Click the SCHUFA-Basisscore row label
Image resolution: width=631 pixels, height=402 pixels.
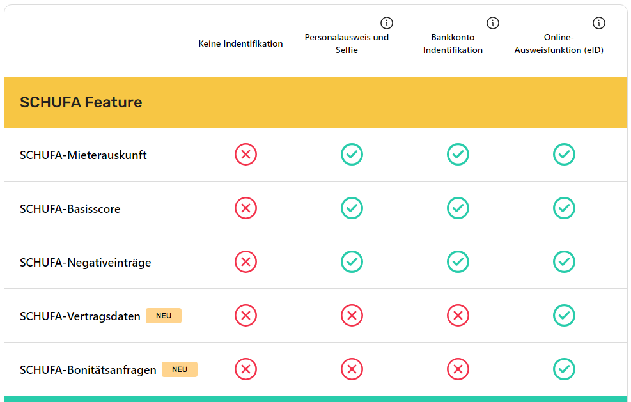pyautogui.click(x=70, y=209)
